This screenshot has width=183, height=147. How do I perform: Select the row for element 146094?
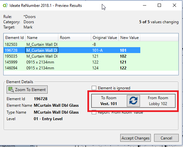91,68
